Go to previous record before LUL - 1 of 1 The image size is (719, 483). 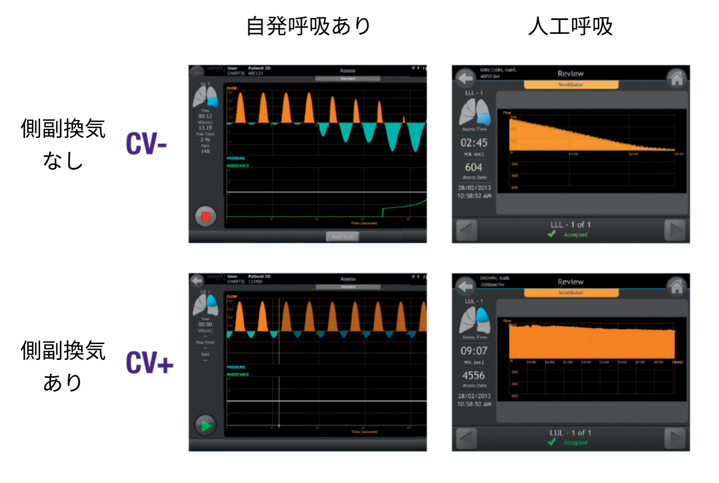click(467, 438)
